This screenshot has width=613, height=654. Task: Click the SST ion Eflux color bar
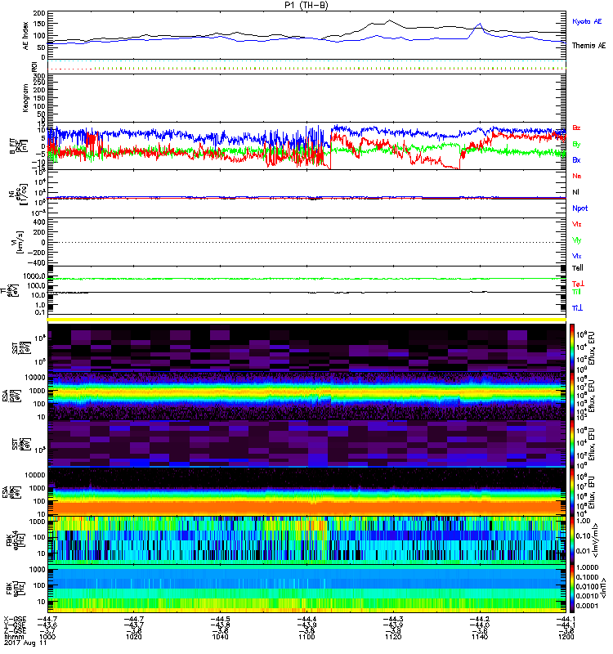point(571,348)
